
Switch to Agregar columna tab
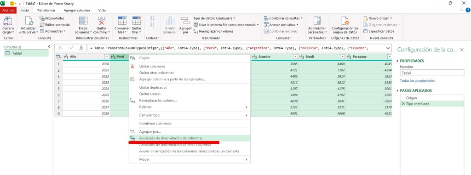click(77, 10)
